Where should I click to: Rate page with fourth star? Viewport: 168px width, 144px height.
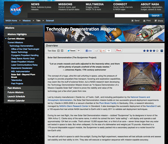[154, 51]
